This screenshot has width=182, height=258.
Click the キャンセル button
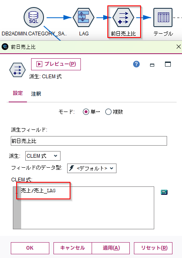73,248
